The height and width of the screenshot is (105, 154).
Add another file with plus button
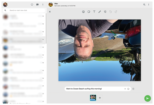click(100, 98)
